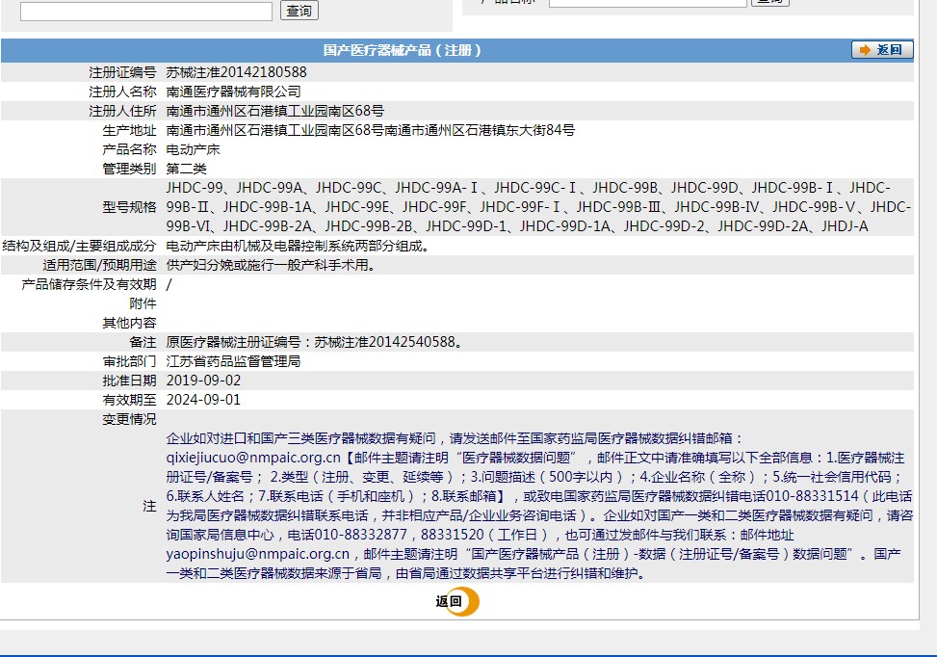Screen dimensions: 937x657
Task: Click expiry date 2024-09-01
Action: click(203, 400)
